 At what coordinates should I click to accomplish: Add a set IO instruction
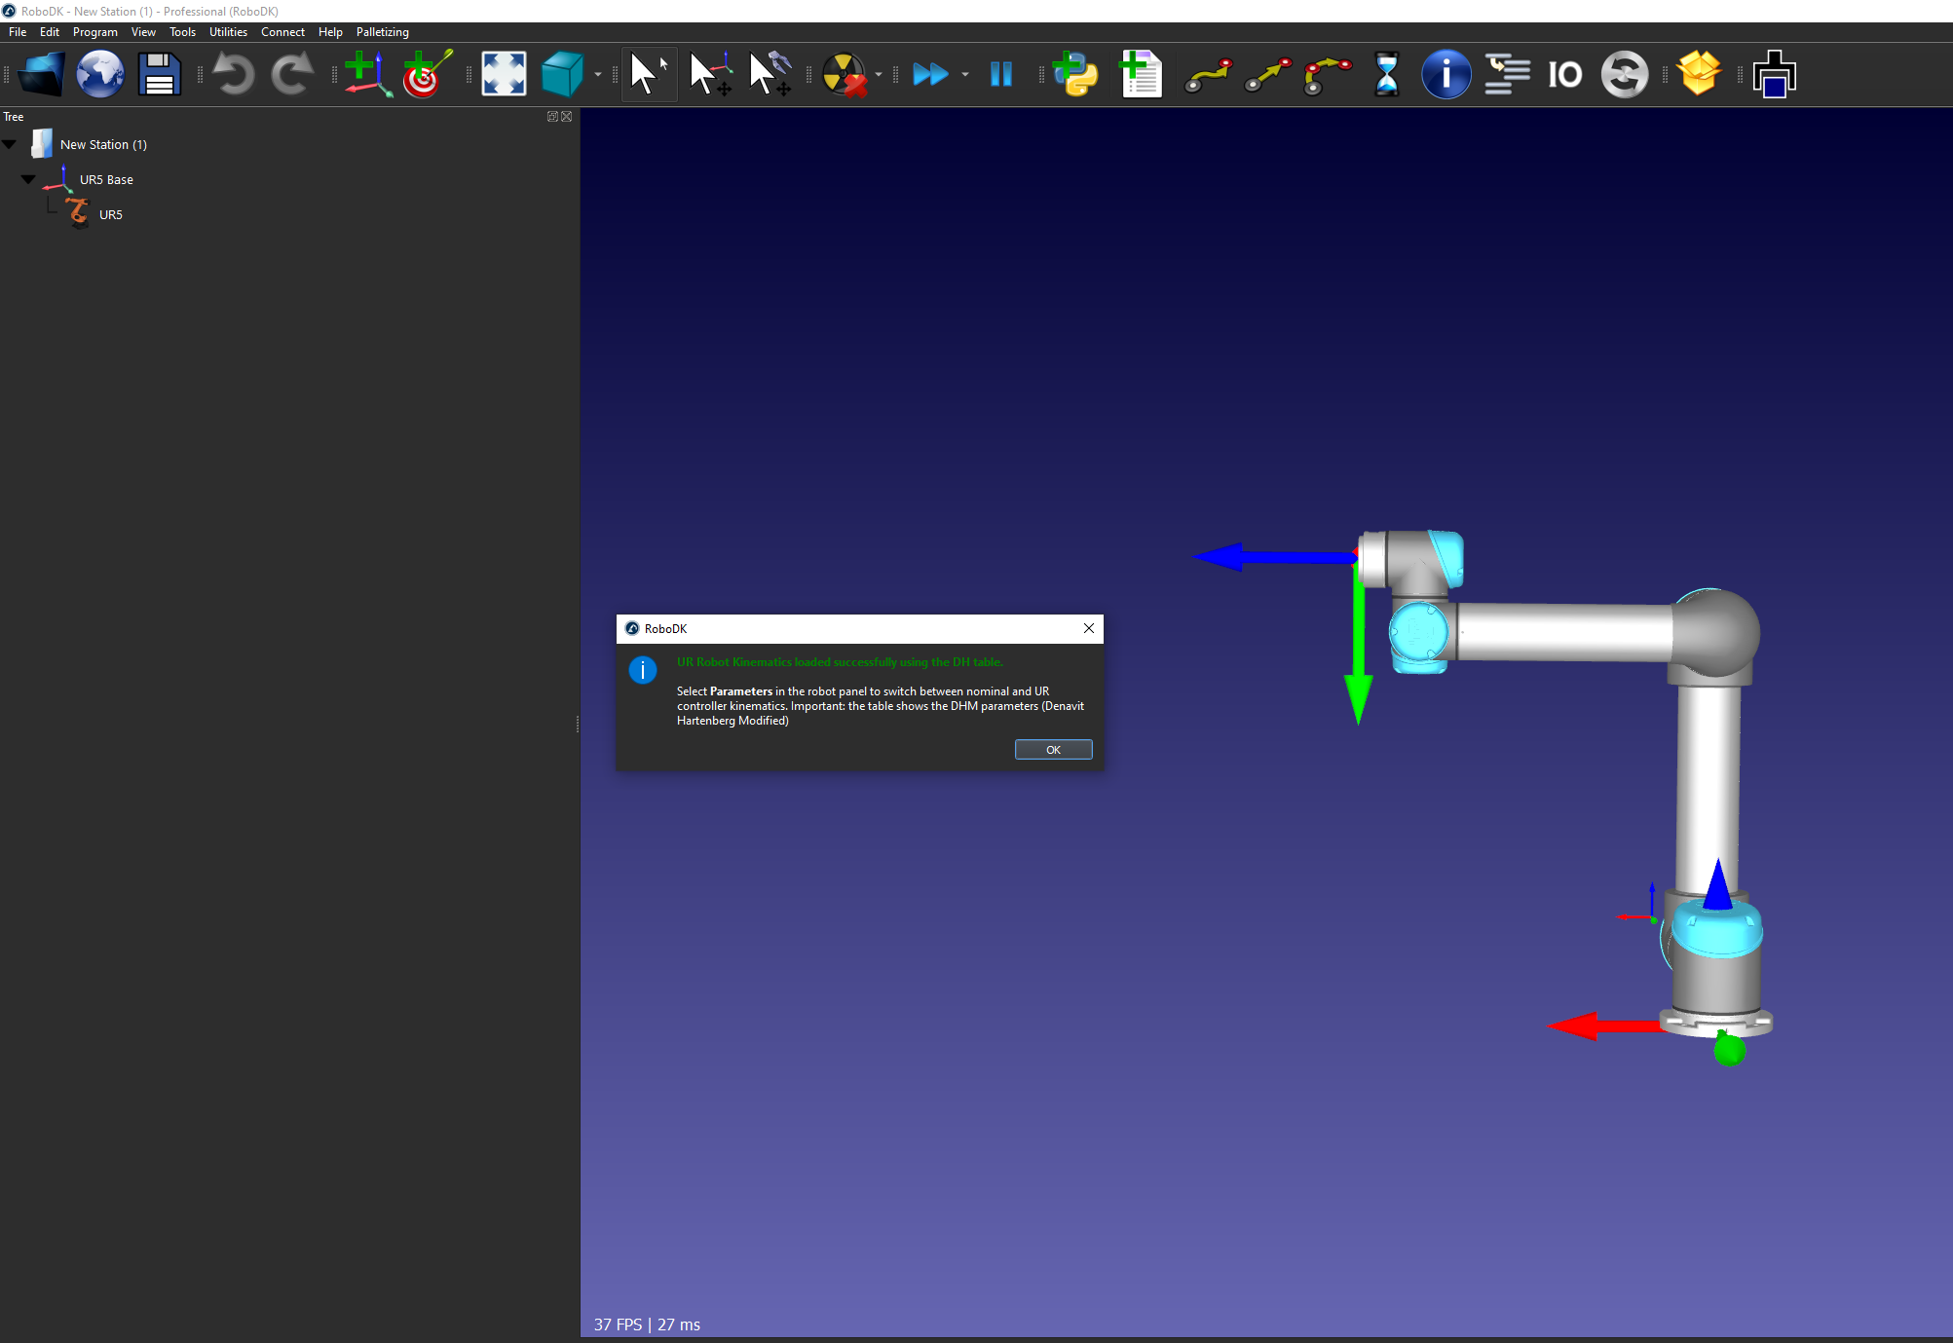click(1564, 74)
